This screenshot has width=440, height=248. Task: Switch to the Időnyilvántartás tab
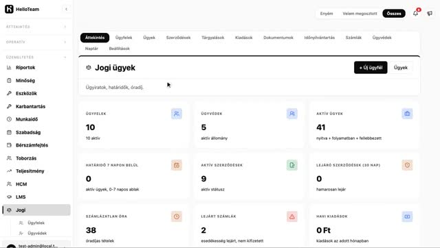point(319,38)
